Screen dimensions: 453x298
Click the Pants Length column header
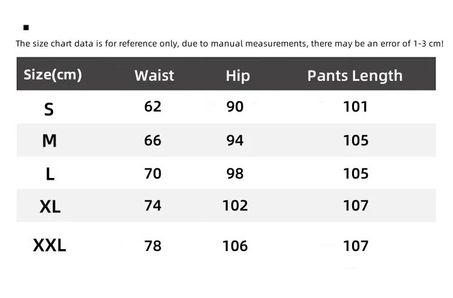click(x=355, y=75)
